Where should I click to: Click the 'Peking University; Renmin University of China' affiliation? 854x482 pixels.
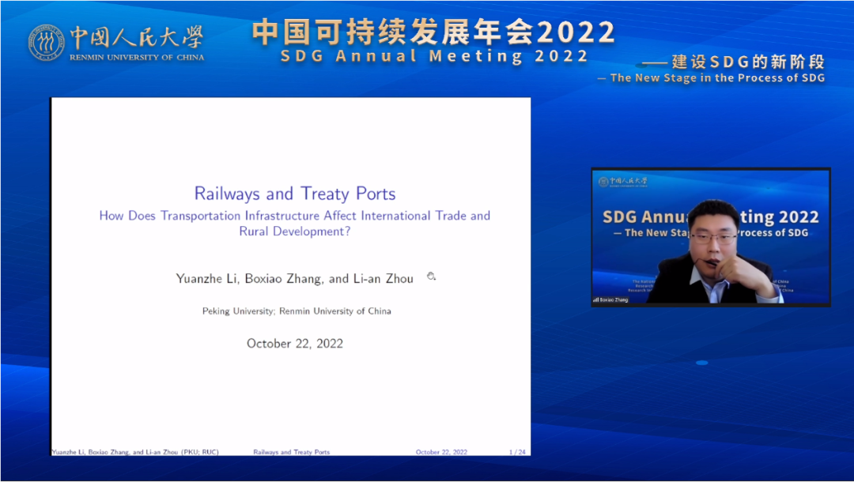coord(297,311)
